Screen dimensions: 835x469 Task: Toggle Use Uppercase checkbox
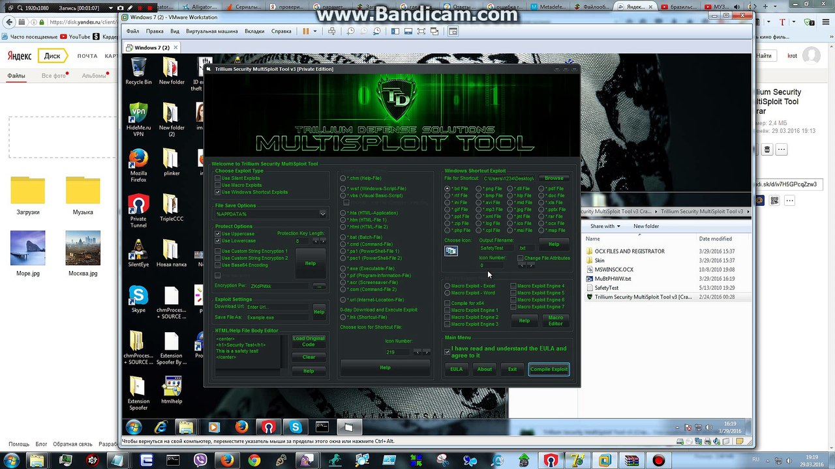click(218, 234)
